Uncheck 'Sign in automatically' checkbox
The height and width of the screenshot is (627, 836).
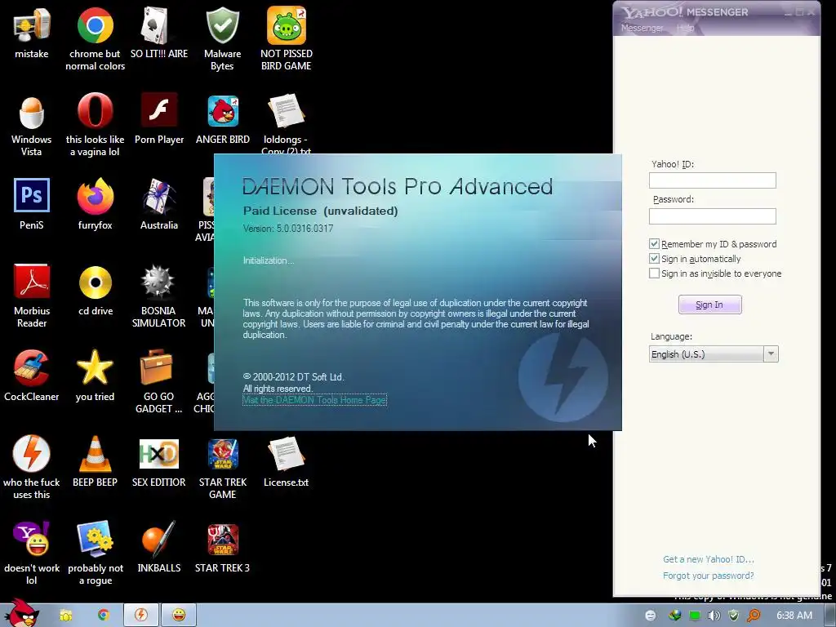(654, 259)
